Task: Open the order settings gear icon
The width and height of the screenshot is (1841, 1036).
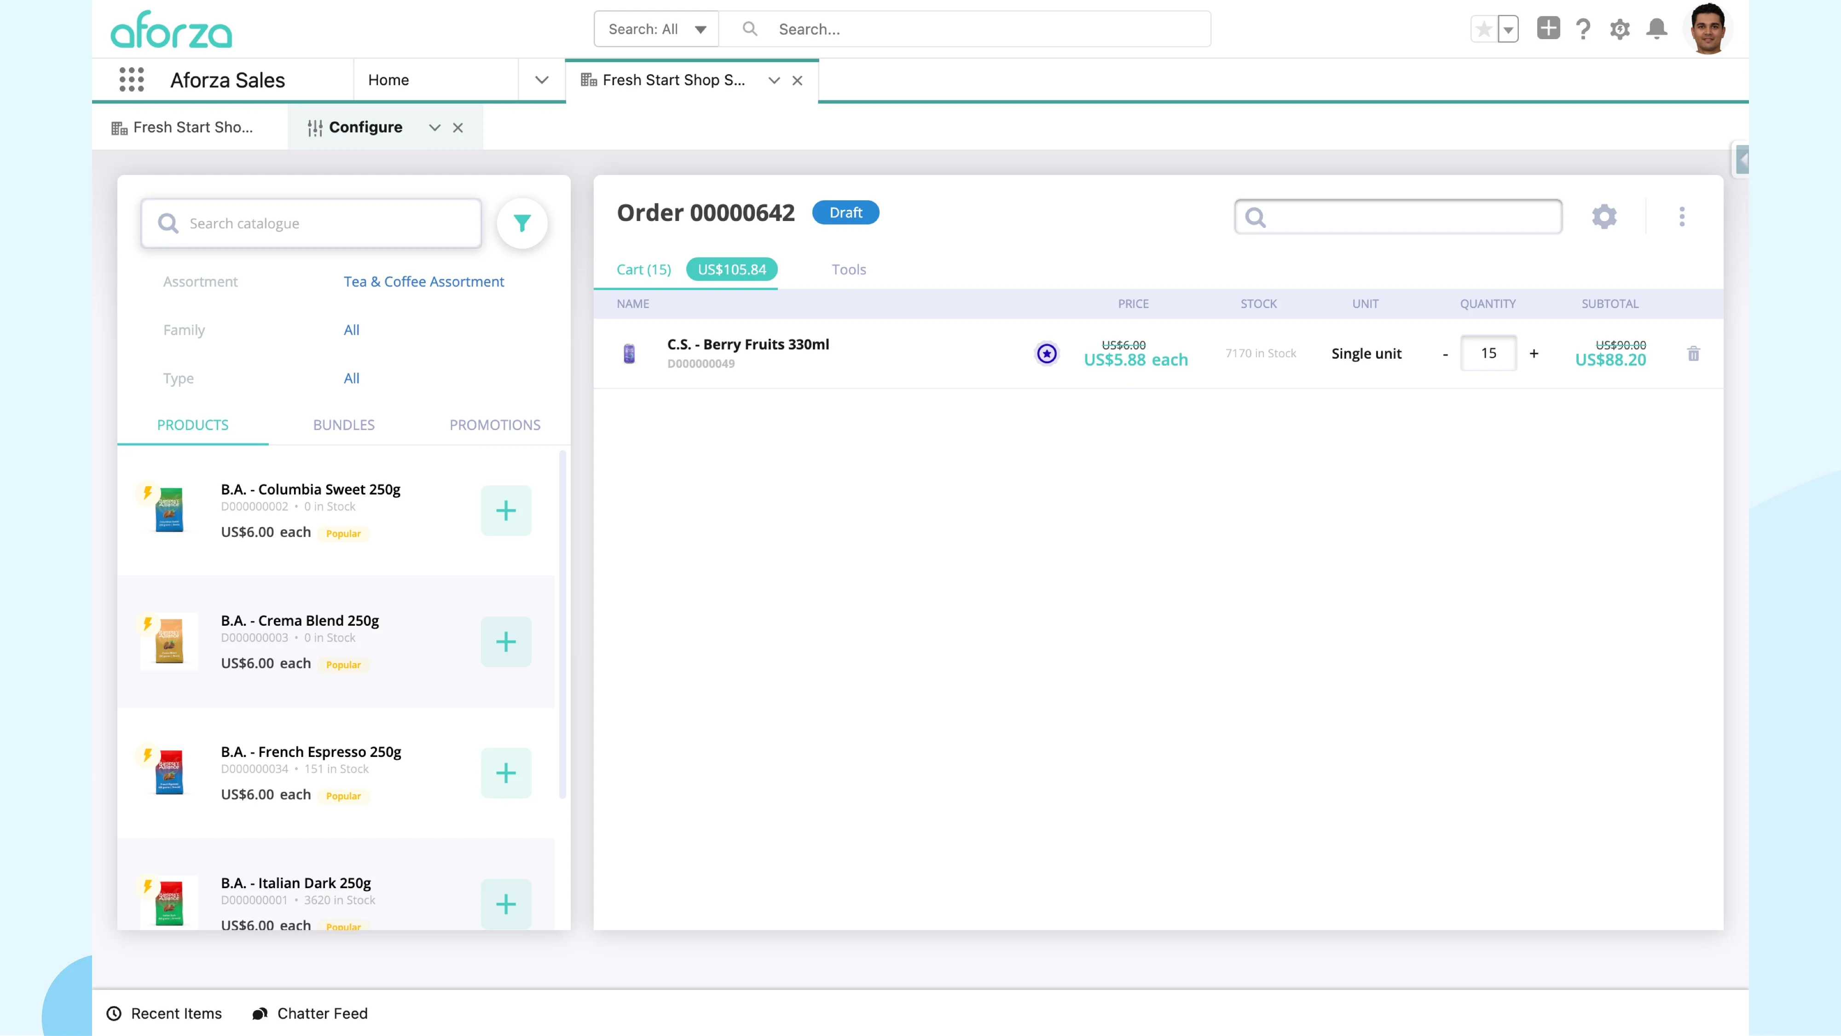Action: pos(1604,216)
